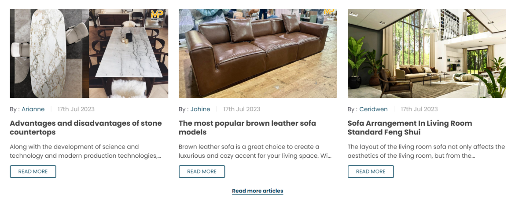View author Ceridwen's profile
The height and width of the screenshot is (203, 515).
[x=373, y=109]
